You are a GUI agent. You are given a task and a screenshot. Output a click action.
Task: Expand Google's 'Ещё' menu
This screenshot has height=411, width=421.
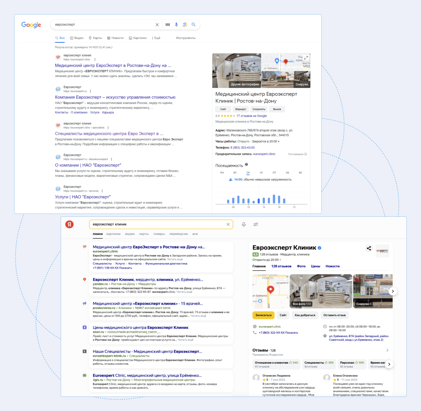point(156,38)
